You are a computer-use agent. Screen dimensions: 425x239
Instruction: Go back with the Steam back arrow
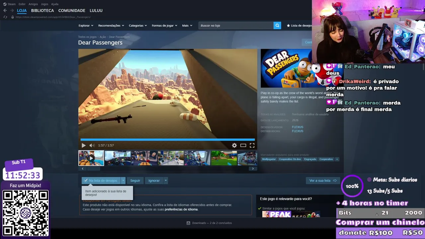point(5,11)
